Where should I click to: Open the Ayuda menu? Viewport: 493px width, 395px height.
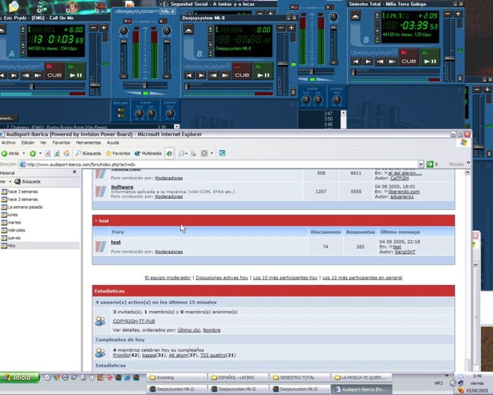click(113, 142)
